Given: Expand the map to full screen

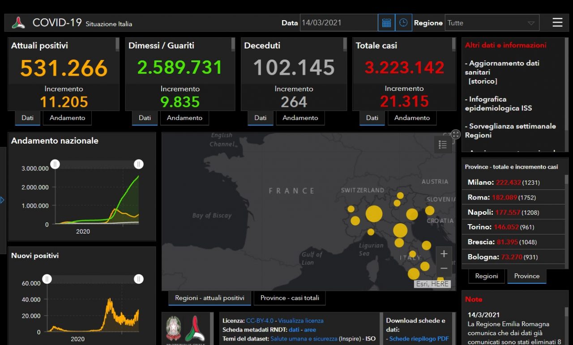Looking at the screenshot, I should [x=456, y=134].
